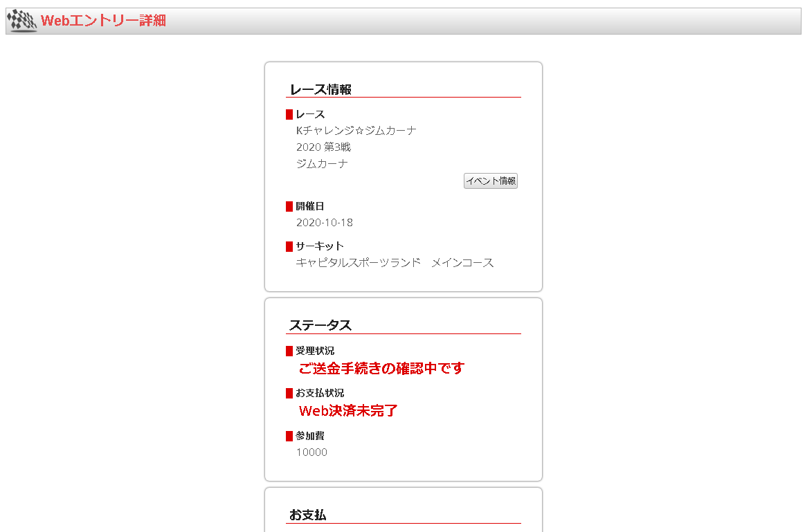Click the ステータス section heading
Image resolution: width=805 pixels, height=532 pixels.
[x=320, y=326]
